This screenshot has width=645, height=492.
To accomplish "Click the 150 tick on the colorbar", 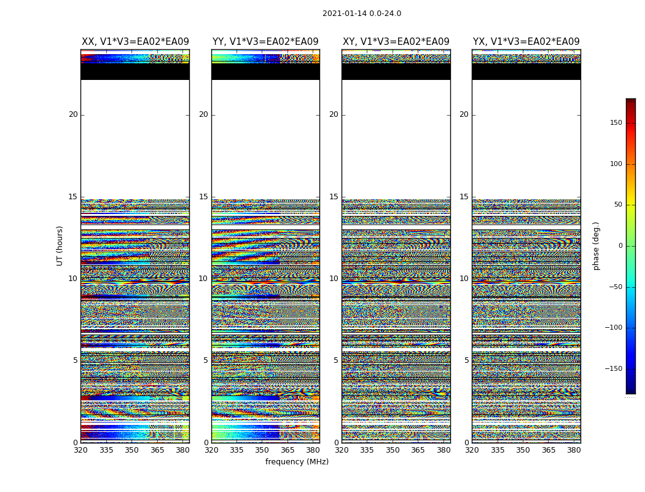I will click(616, 122).
